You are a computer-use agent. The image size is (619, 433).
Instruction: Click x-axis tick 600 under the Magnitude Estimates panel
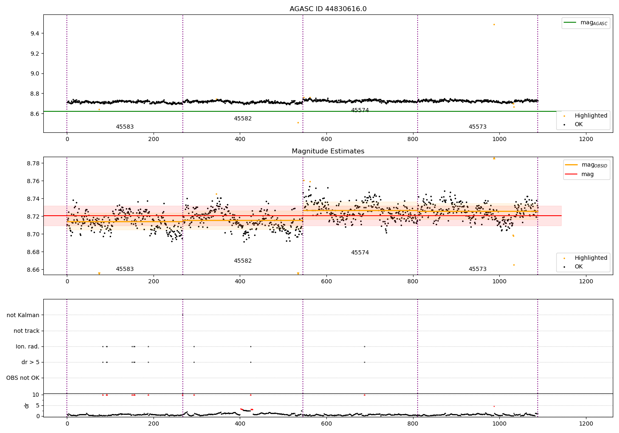[x=326, y=282]
